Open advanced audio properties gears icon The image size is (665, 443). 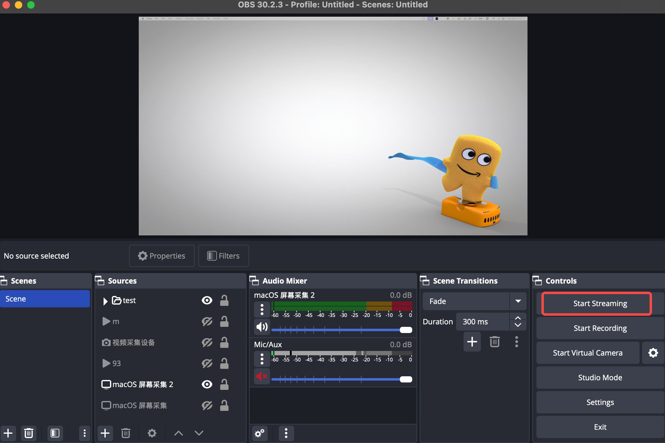[260, 433]
